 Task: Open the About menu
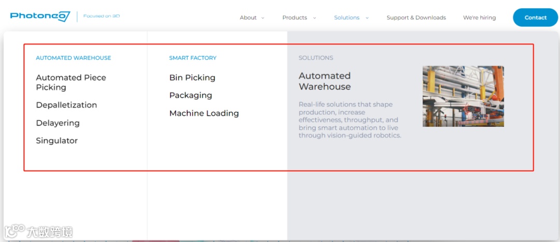248,18
